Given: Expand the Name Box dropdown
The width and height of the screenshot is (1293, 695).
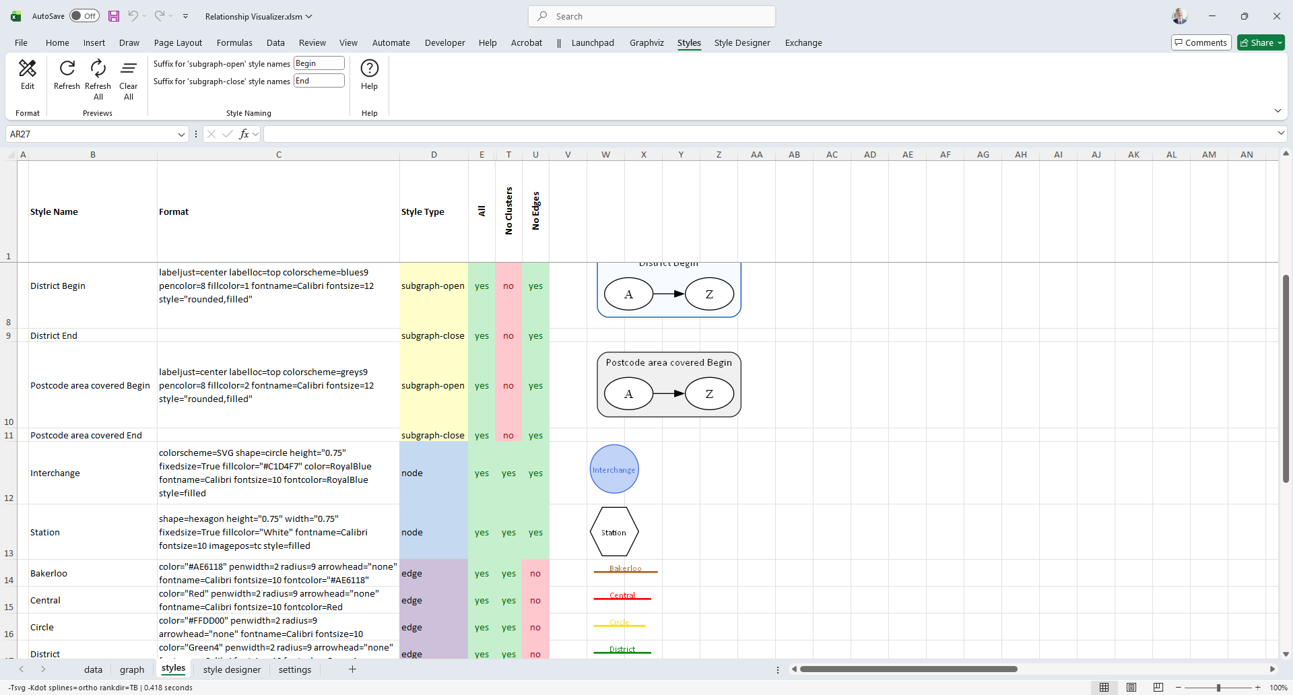Looking at the screenshot, I should [181, 135].
